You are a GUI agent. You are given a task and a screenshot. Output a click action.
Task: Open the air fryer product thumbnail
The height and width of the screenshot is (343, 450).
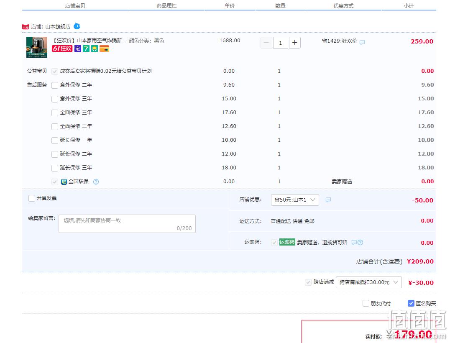[x=37, y=47]
